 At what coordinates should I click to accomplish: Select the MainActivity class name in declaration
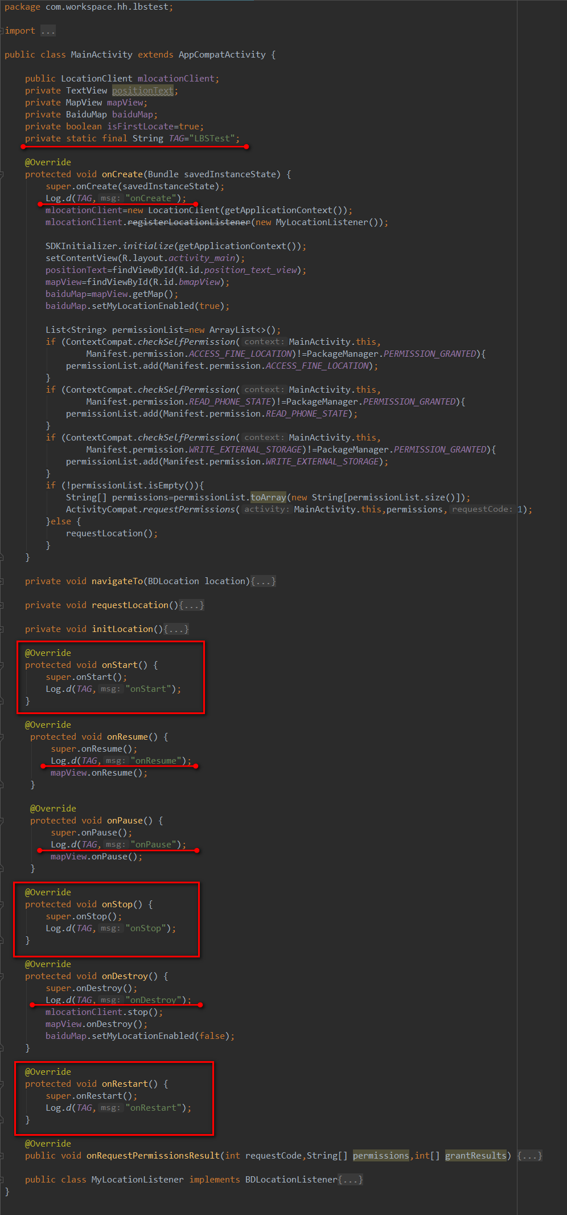coord(101,55)
